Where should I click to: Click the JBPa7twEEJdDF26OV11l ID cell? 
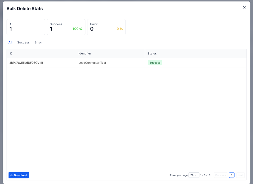(26, 63)
